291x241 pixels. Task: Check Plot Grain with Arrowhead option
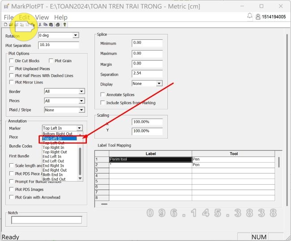point(12,197)
